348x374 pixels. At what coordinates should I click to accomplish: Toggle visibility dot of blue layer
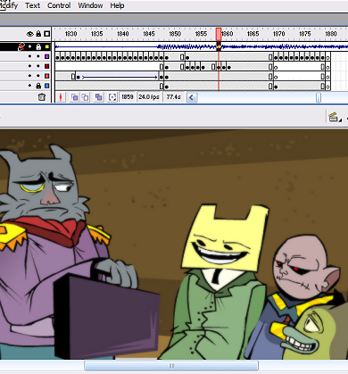pyautogui.click(x=29, y=86)
